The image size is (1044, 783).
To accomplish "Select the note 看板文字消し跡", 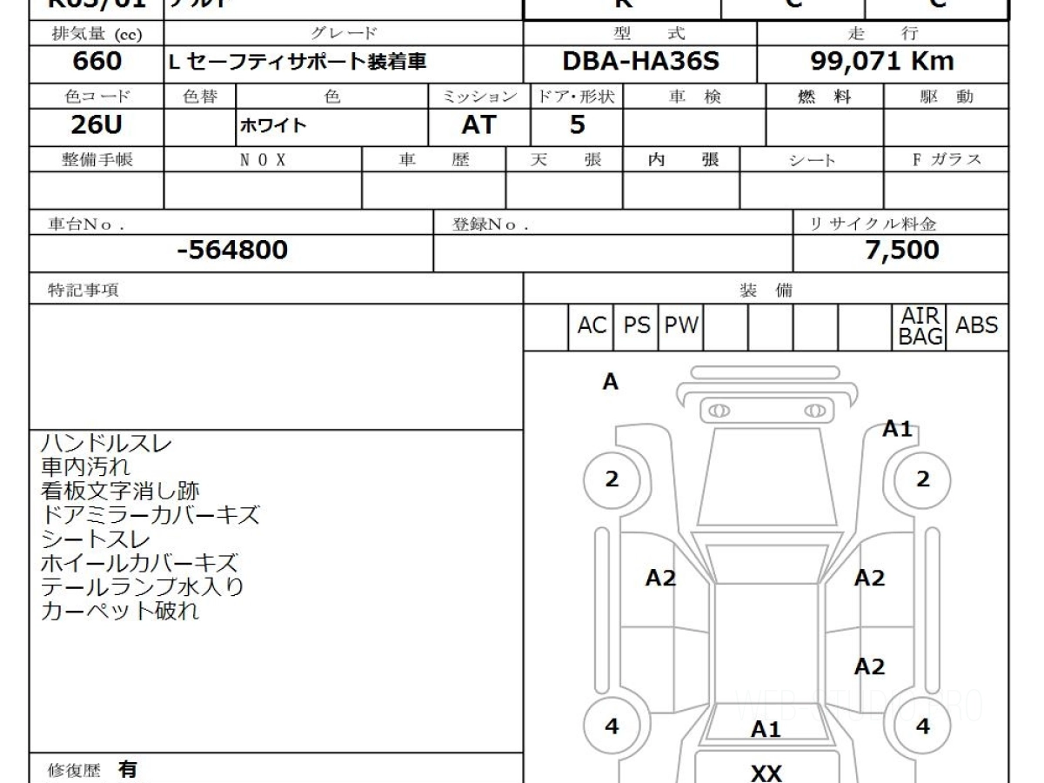I will [x=122, y=492].
